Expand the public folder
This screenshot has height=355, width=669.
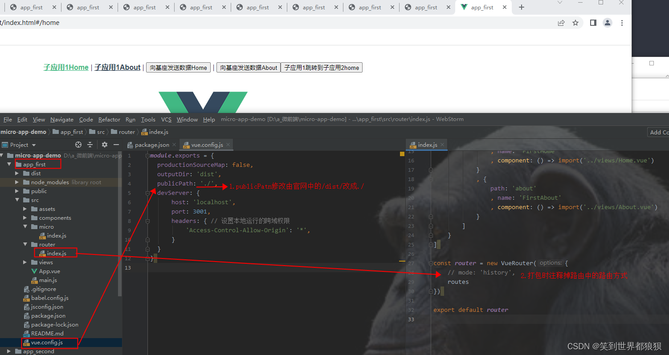[x=17, y=191]
